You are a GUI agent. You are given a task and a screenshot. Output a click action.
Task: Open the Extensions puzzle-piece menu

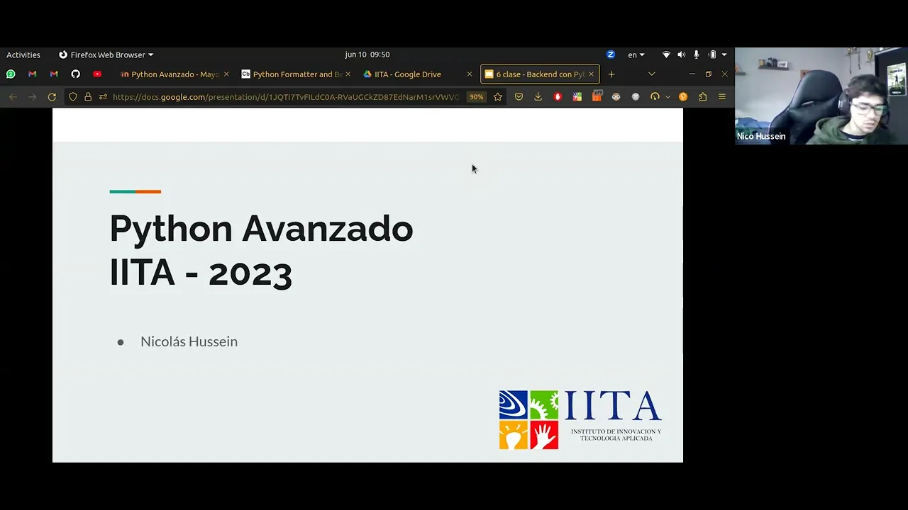tap(703, 97)
